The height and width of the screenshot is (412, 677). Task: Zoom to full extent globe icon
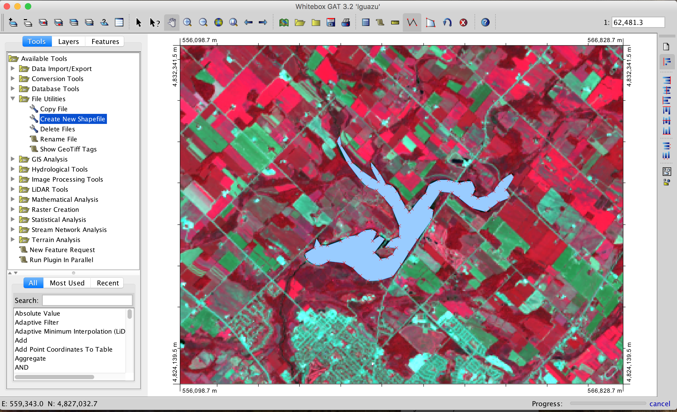point(218,23)
